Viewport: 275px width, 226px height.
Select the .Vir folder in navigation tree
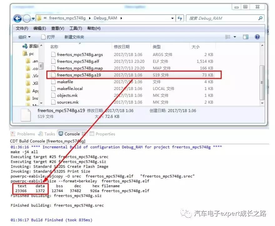[x=32, y=76]
